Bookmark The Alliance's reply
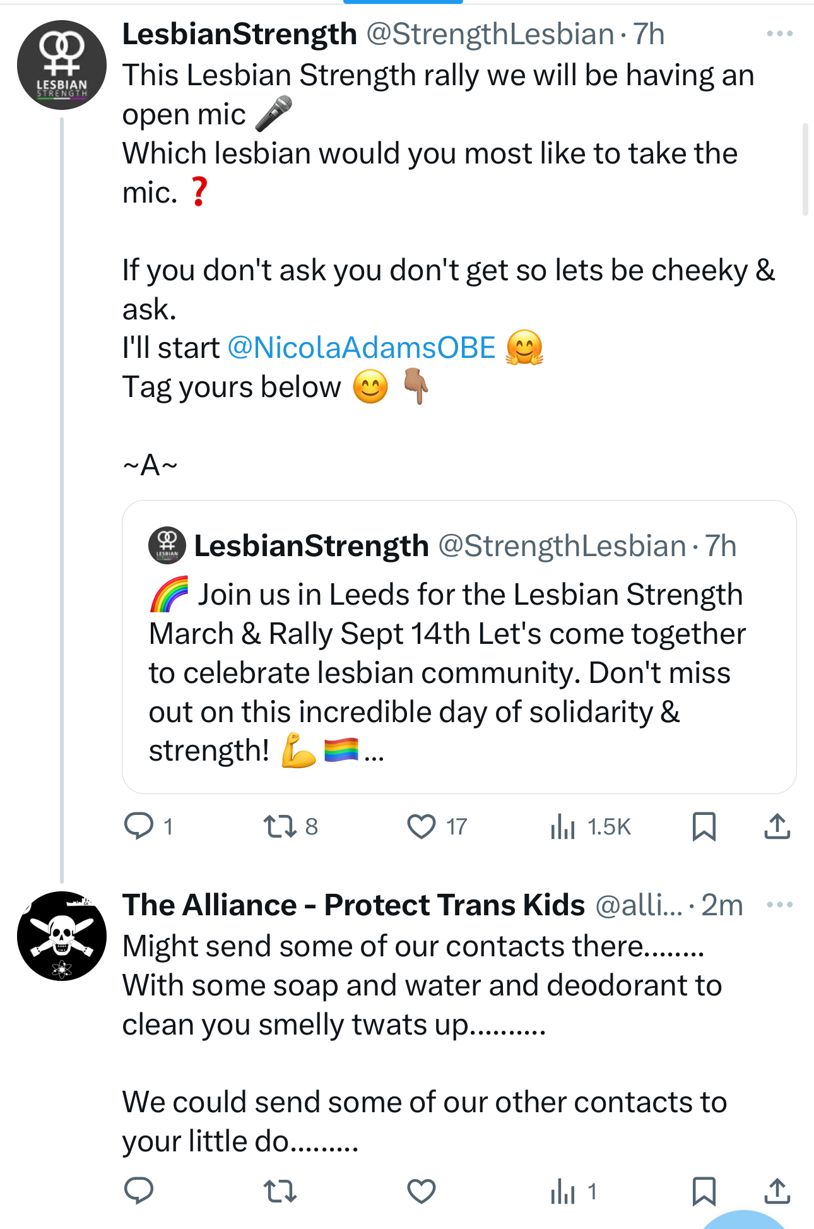The image size is (814, 1229). click(704, 1191)
